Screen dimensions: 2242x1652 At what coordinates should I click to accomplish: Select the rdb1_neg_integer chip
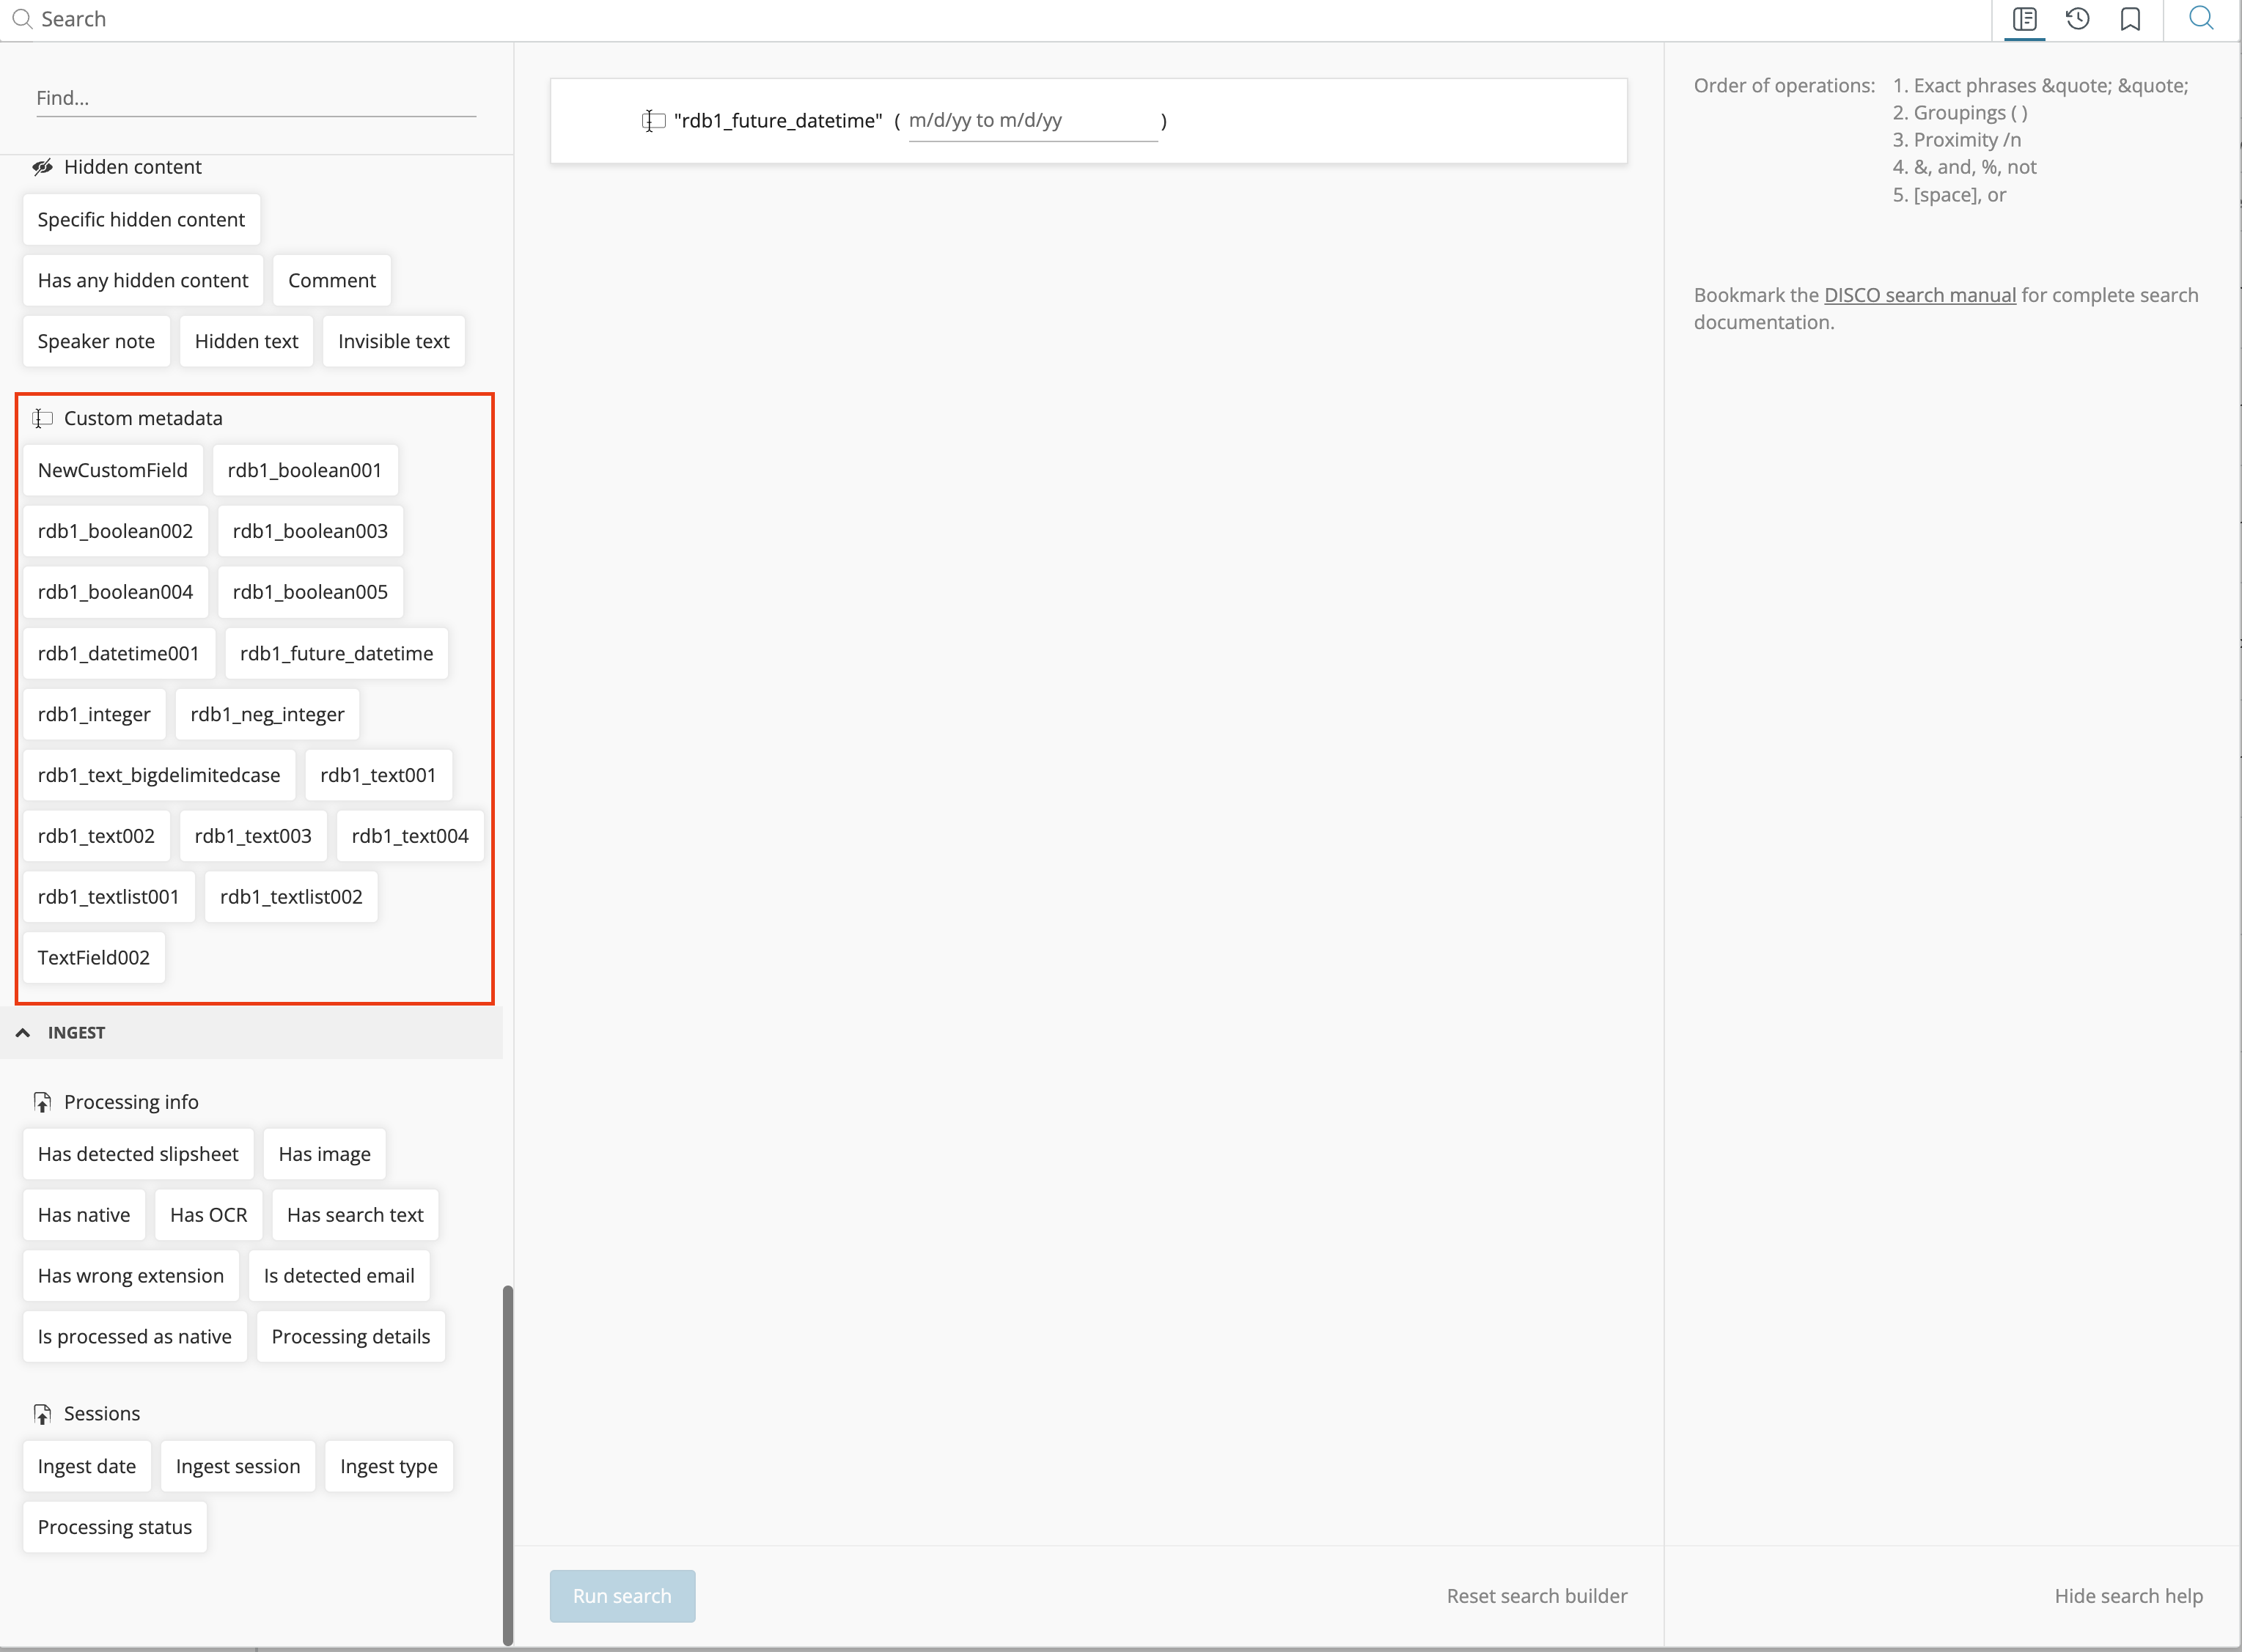point(267,714)
